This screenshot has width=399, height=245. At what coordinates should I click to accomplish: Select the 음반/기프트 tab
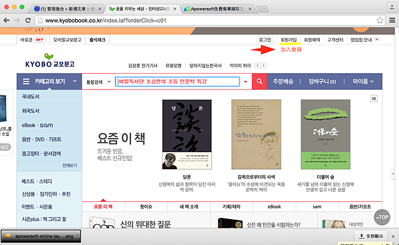(360, 206)
